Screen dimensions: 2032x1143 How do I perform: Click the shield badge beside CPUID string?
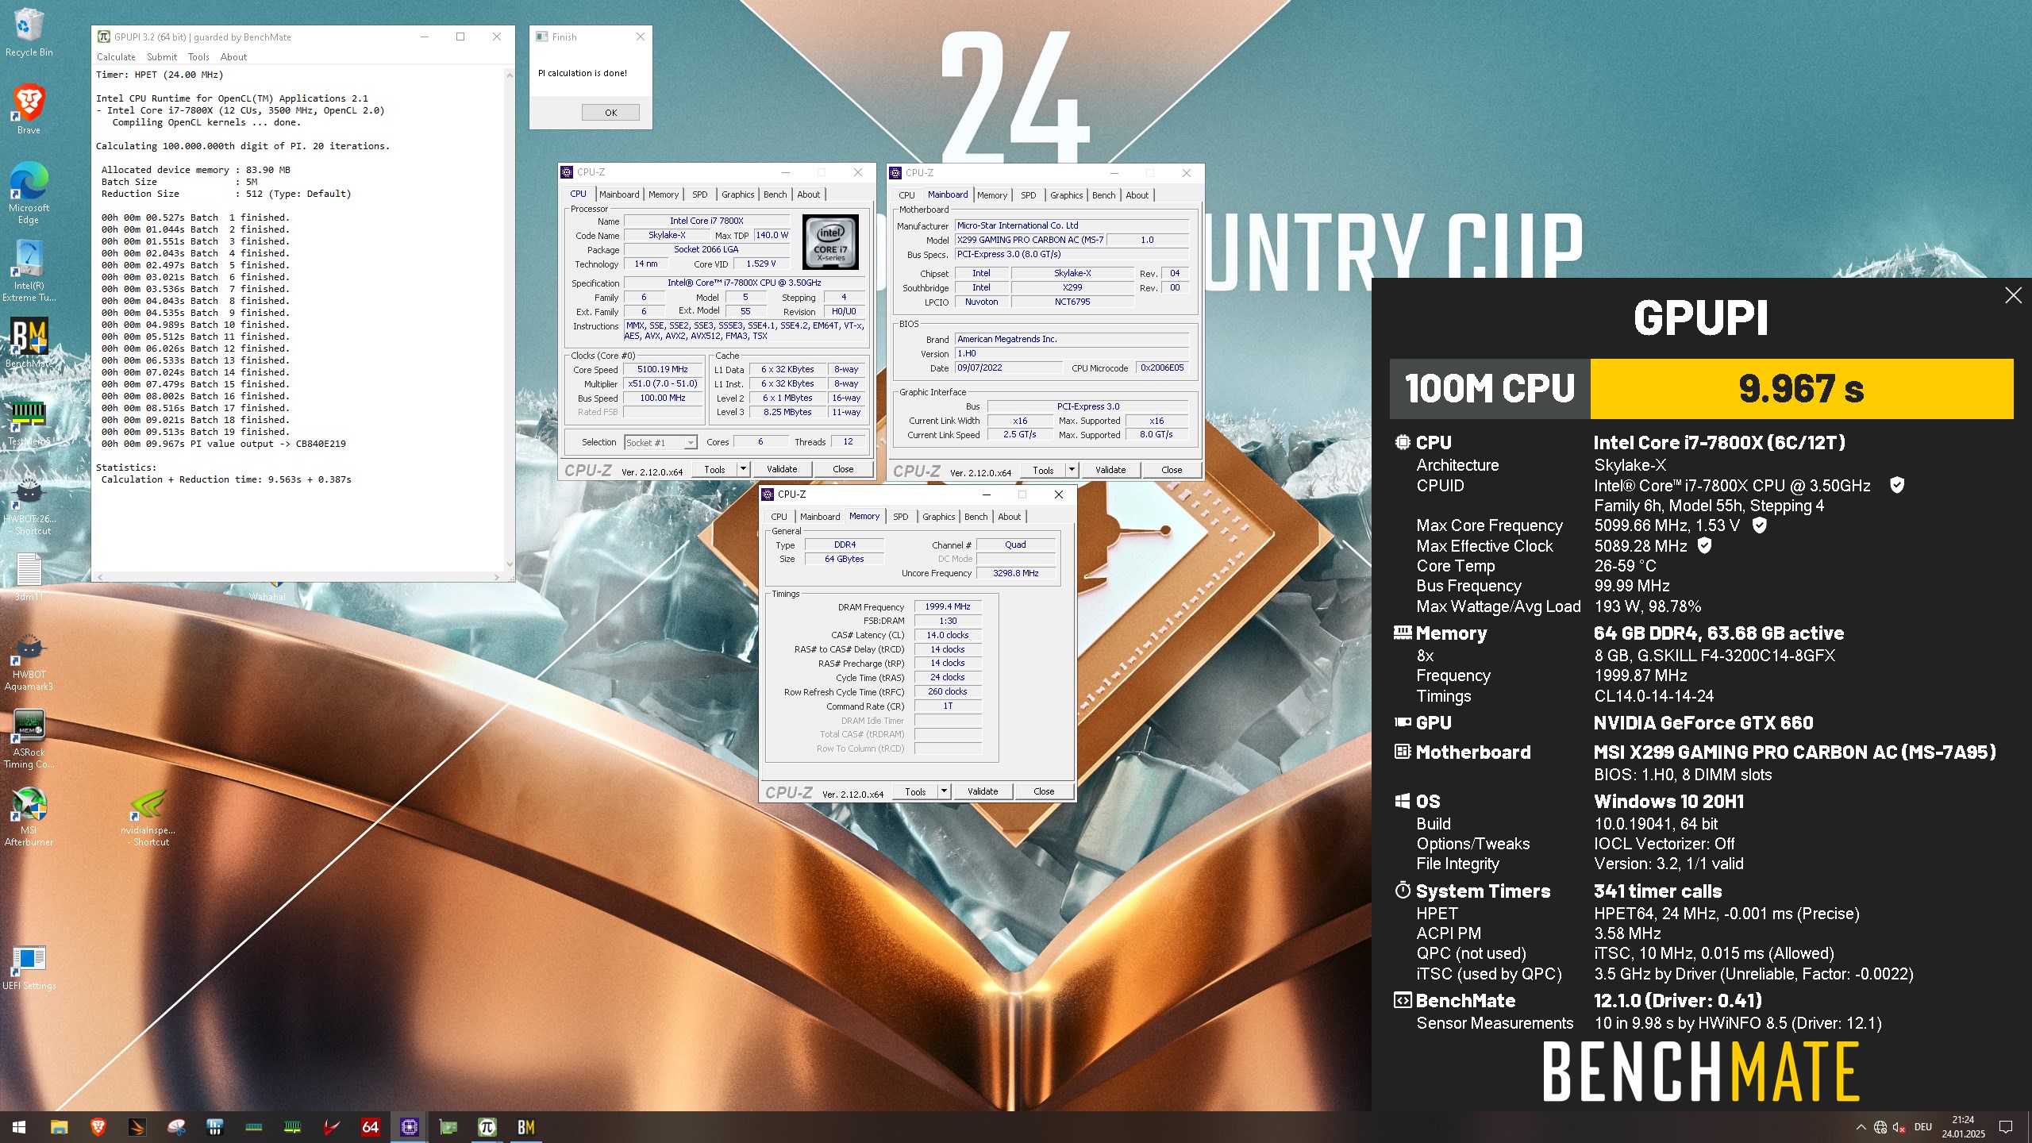coord(1897,485)
